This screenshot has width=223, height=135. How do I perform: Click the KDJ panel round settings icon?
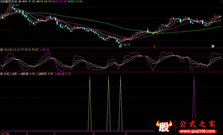(x=1, y=50)
